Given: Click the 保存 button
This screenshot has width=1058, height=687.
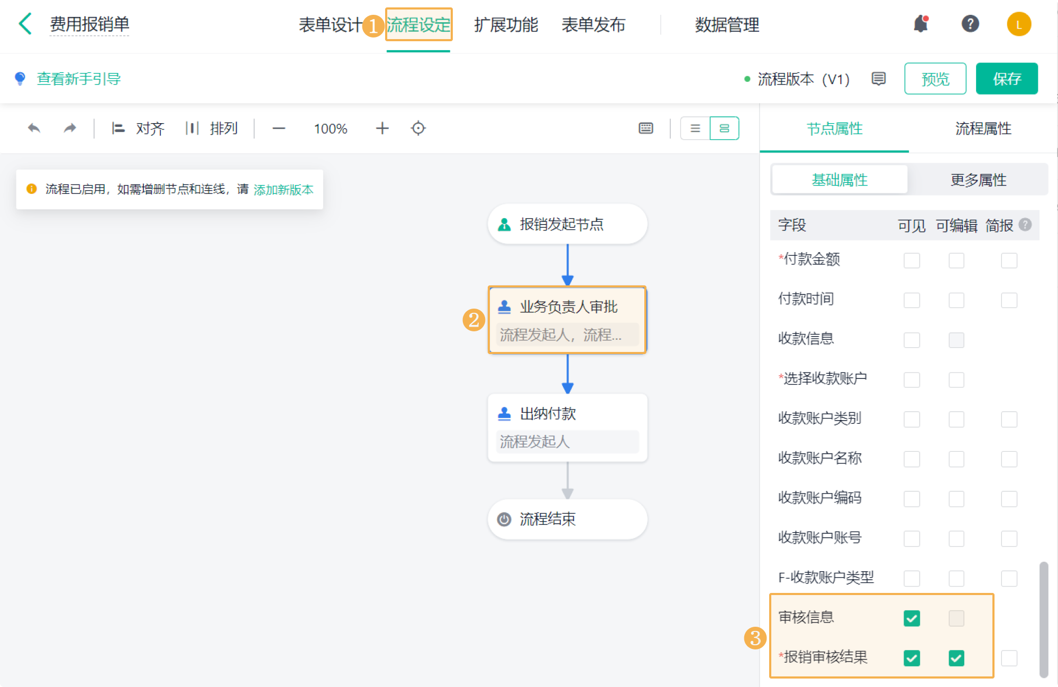Looking at the screenshot, I should 1006,79.
